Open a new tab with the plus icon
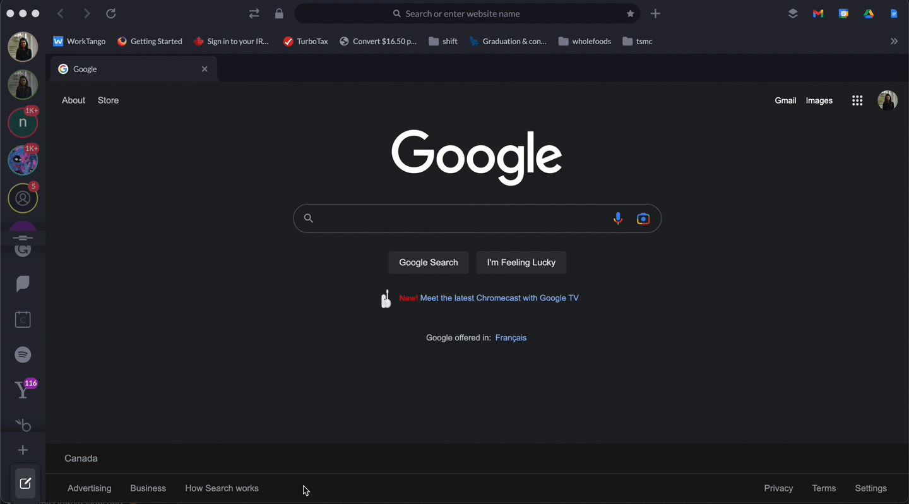The image size is (909, 504). pyautogui.click(x=655, y=13)
